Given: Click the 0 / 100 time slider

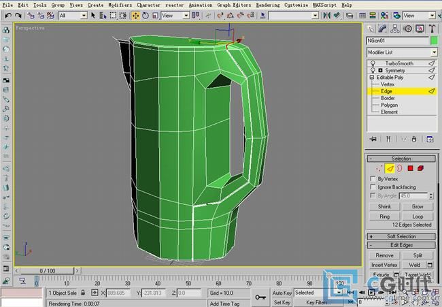Looking at the screenshot, I should [47, 271].
